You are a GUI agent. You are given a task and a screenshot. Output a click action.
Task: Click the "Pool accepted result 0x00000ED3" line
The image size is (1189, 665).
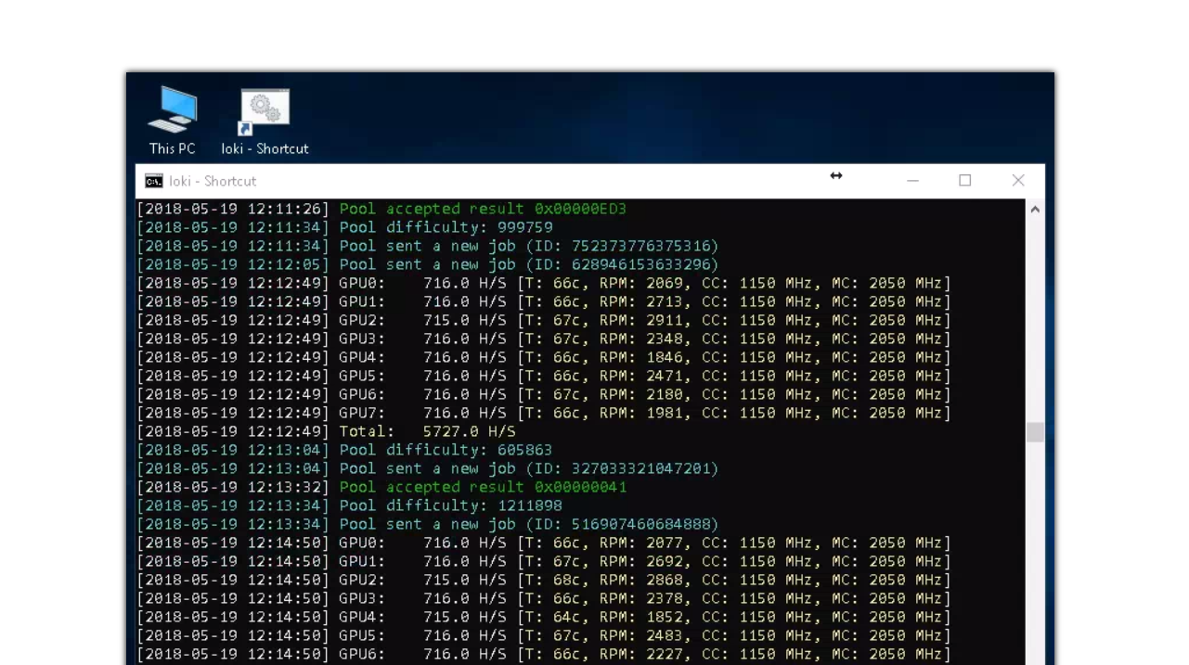tap(381, 209)
